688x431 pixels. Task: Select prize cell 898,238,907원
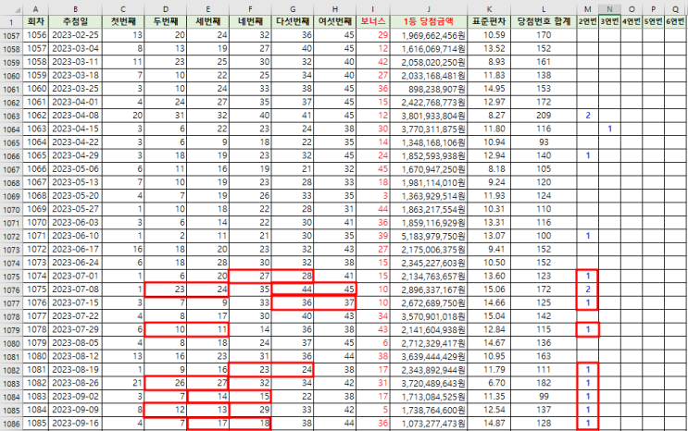point(429,89)
